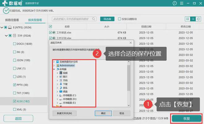Switch to 按类型查看 tab

tap(35, 20)
